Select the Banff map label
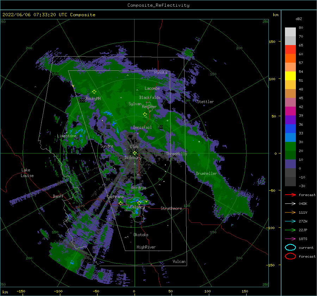Viewport: 317px width, 296px height. pos(58,196)
